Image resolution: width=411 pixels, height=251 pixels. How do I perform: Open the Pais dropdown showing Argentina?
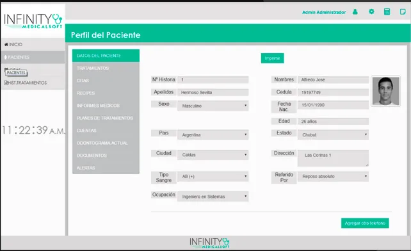point(213,134)
